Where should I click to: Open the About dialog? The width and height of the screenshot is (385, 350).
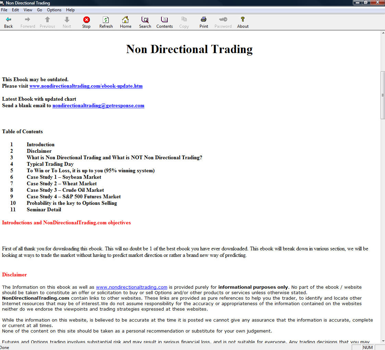coord(243,22)
